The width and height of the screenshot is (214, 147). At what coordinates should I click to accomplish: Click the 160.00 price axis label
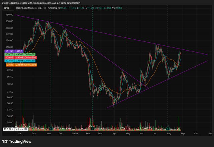[x=9, y=15]
